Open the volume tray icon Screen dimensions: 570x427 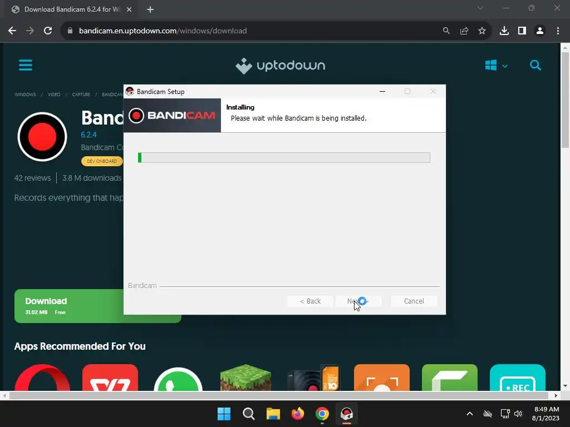tap(518, 414)
